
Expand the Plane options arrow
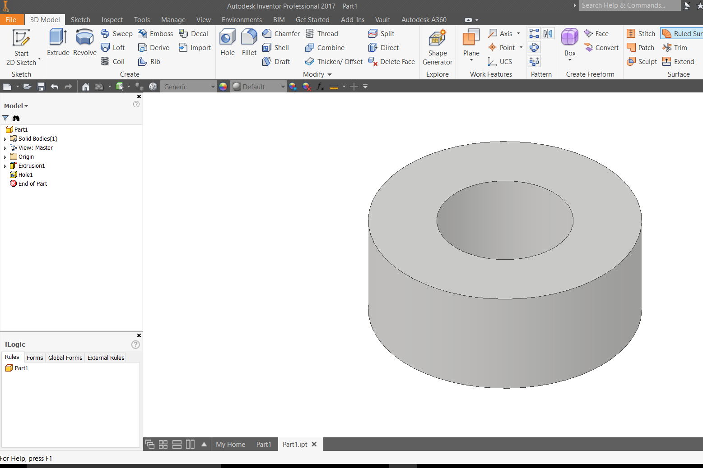click(x=471, y=60)
